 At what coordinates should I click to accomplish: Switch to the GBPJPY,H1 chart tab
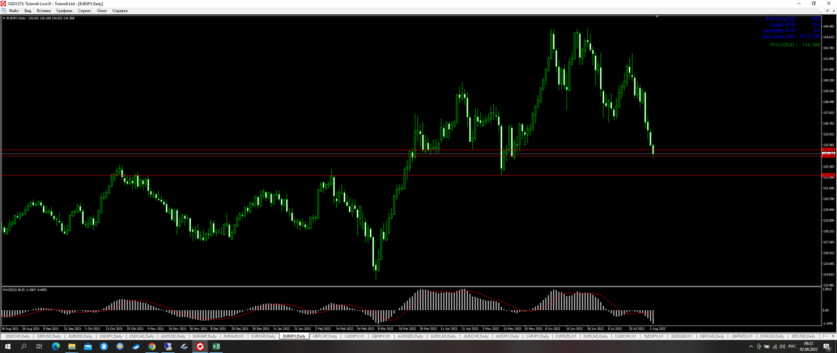(381, 336)
